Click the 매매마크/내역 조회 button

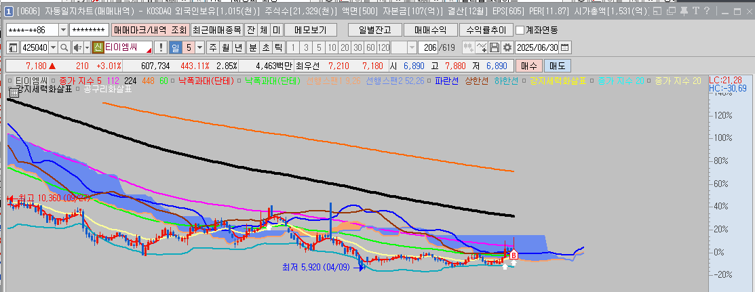(150, 30)
